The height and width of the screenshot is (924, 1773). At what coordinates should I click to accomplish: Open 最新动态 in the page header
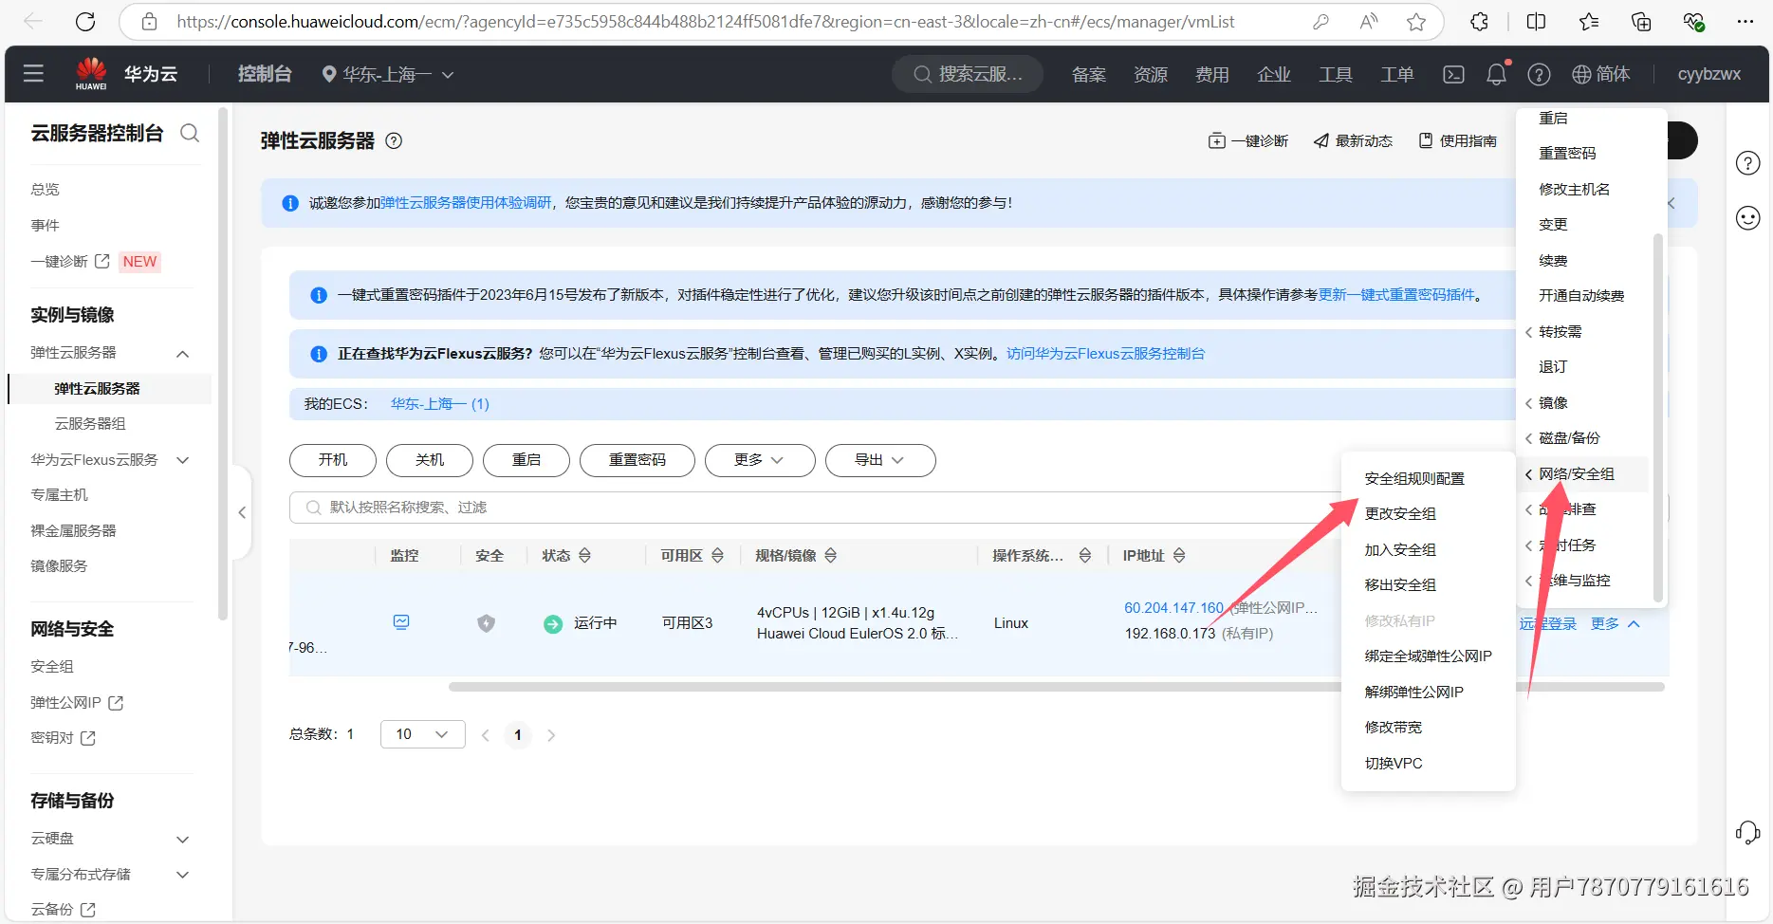coord(1353,141)
